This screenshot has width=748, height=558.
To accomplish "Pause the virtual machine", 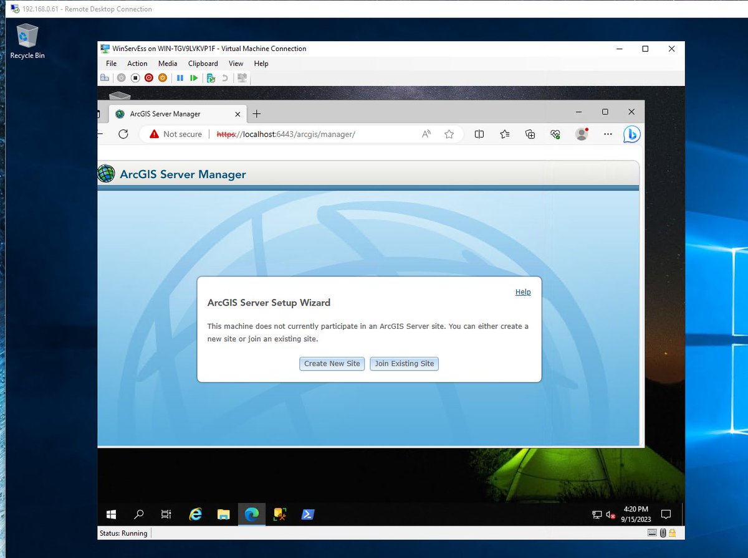I will (x=180, y=78).
